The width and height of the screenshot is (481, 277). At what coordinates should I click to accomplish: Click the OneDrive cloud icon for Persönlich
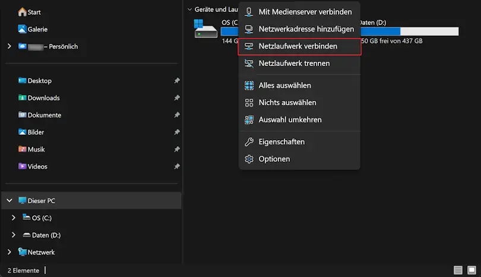(x=22, y=46)
